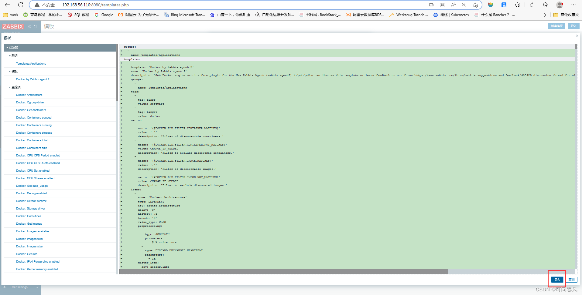582x295 pixels.
Task: Click the ZABBIX logo
Action: [x=12, y=26]
